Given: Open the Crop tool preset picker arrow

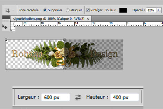Looking at the screenshot, I should coord(13,10).
